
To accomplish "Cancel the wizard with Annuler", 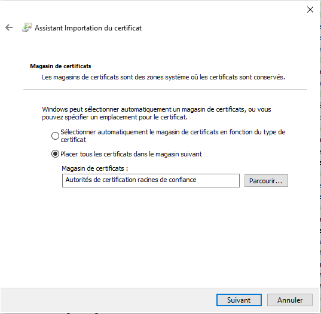I will [x=290, y=300].
